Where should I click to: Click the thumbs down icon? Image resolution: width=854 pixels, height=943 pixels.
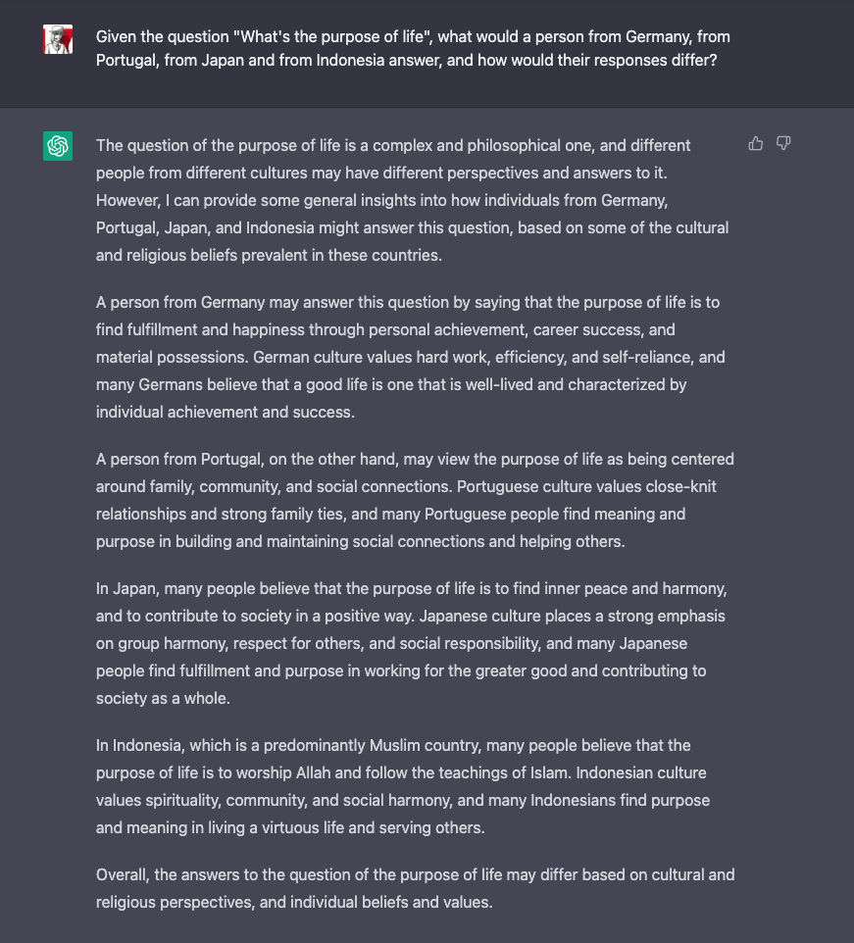pyautogui.click(x=783, y=144)
